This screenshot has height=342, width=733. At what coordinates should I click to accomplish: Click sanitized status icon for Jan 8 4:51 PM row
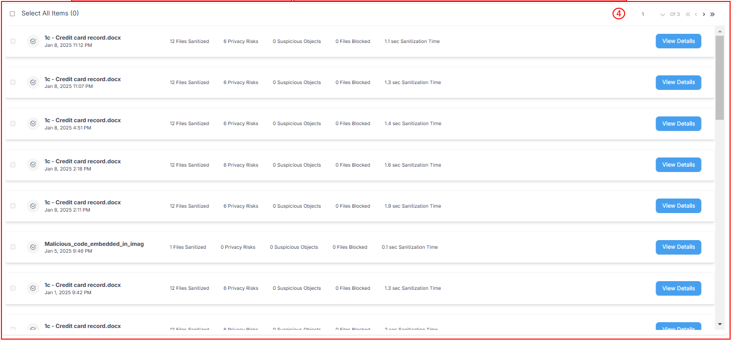pos(33,123)
